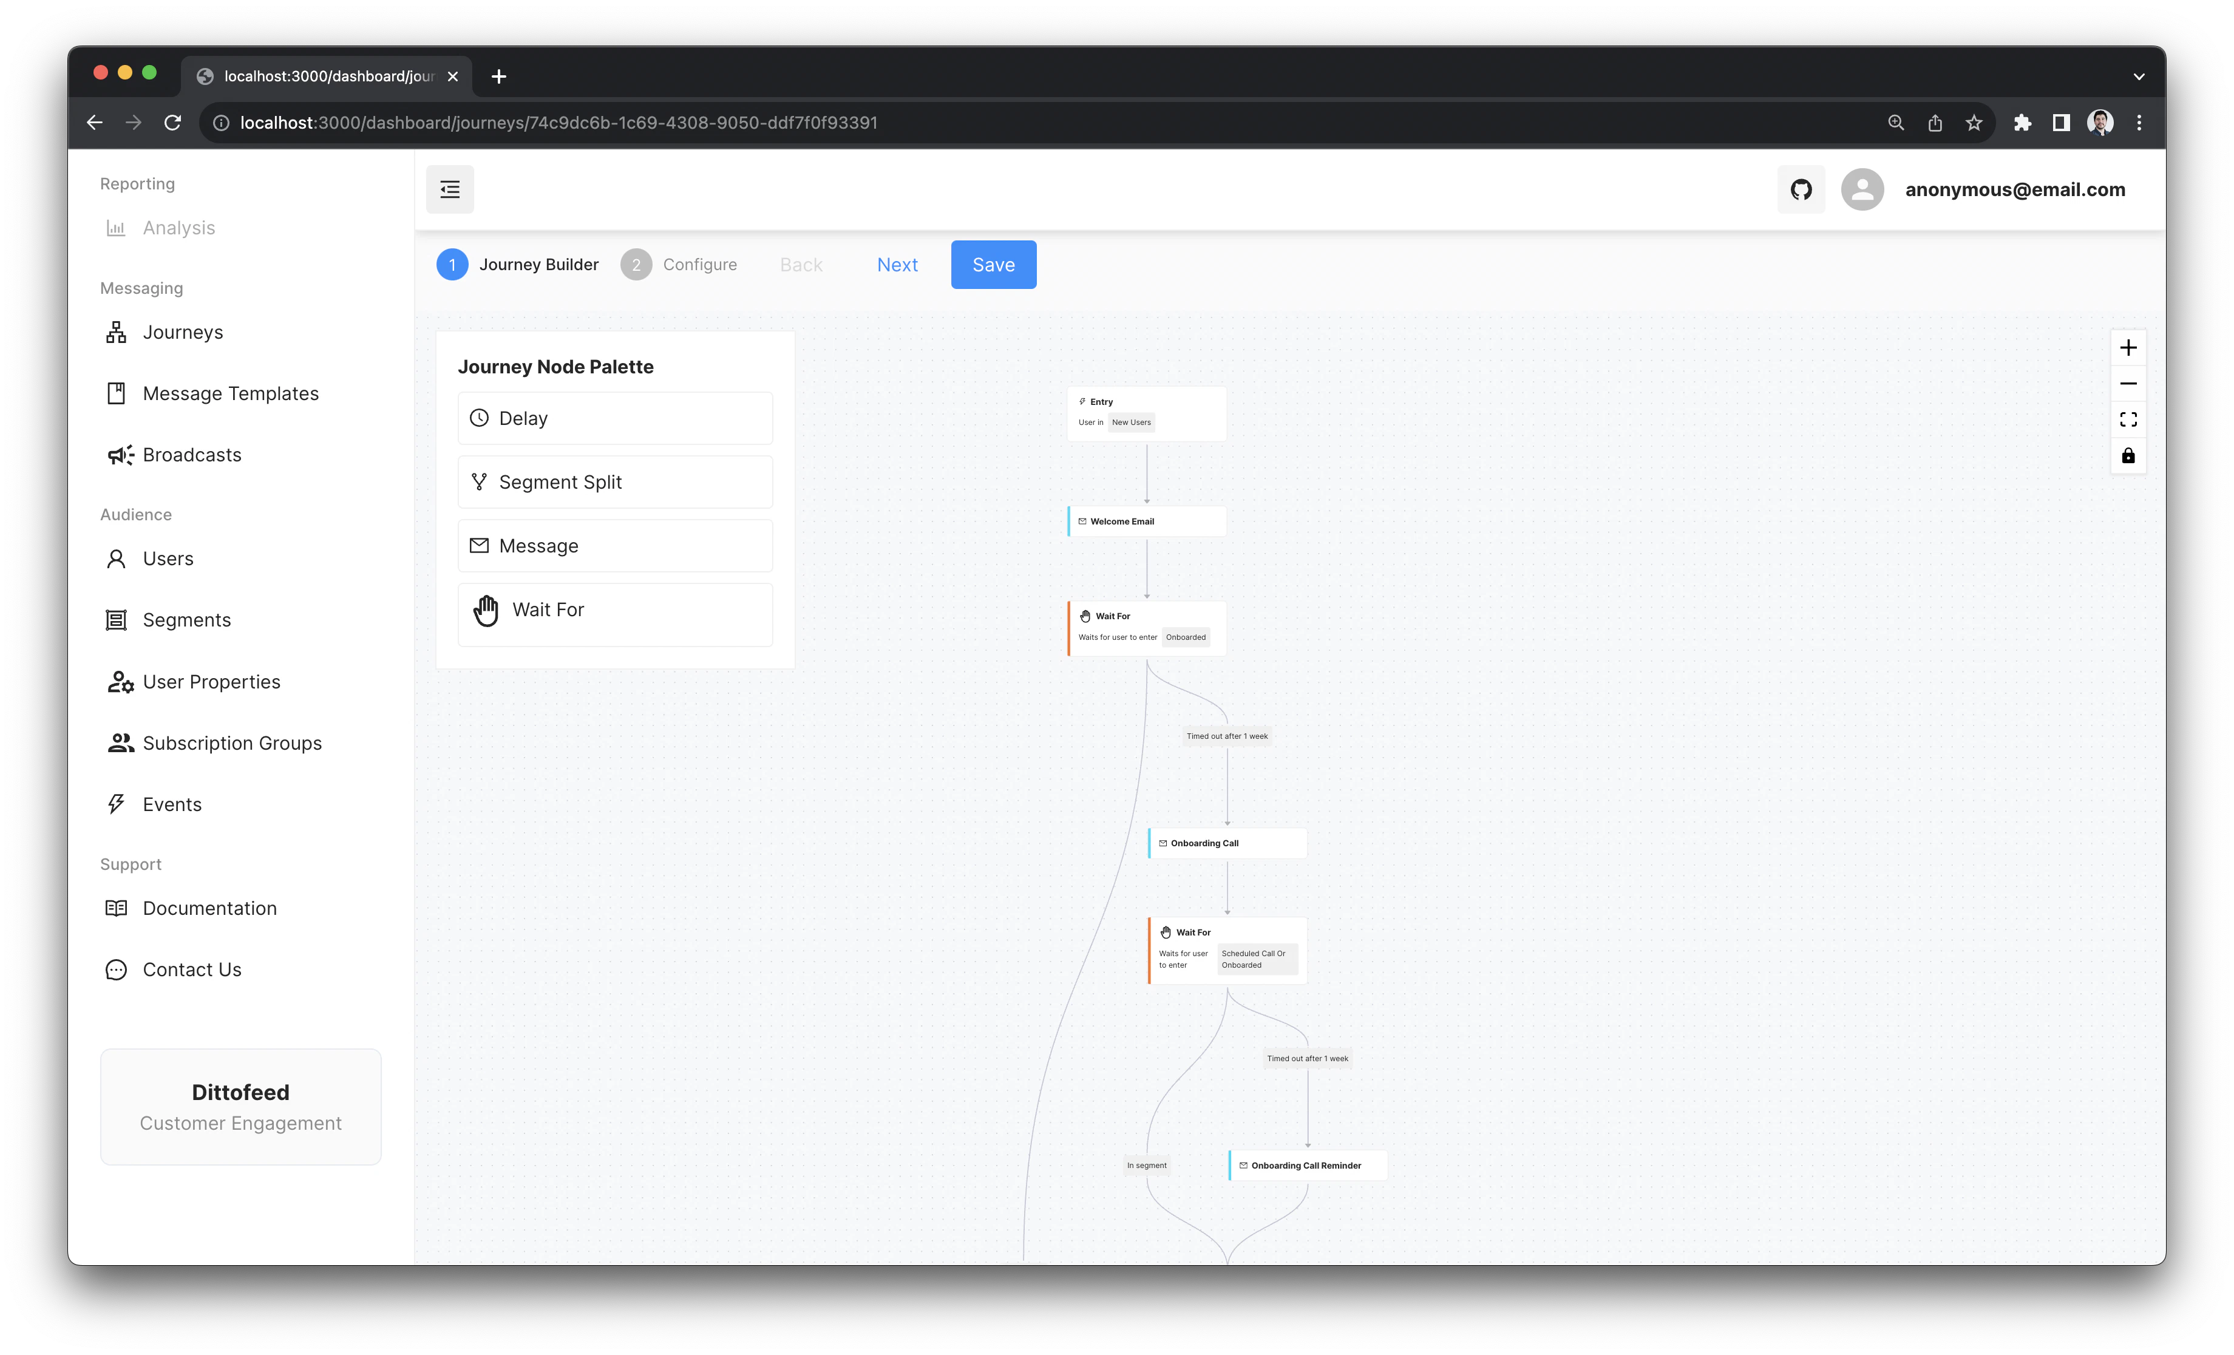Select the Journey Builder step

click(518, 265)
